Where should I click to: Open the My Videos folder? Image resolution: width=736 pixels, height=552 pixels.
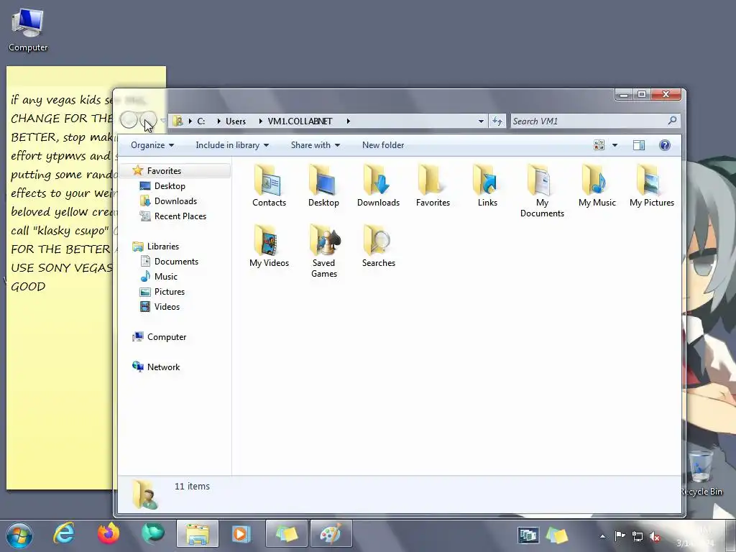269,247
